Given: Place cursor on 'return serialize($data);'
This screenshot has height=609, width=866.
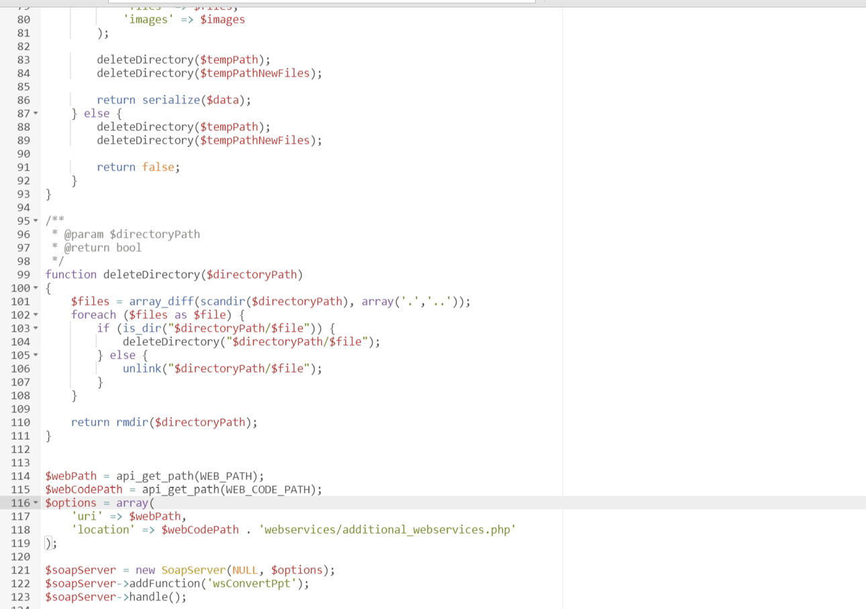Looking at the screenshot, I should (174, 100).
